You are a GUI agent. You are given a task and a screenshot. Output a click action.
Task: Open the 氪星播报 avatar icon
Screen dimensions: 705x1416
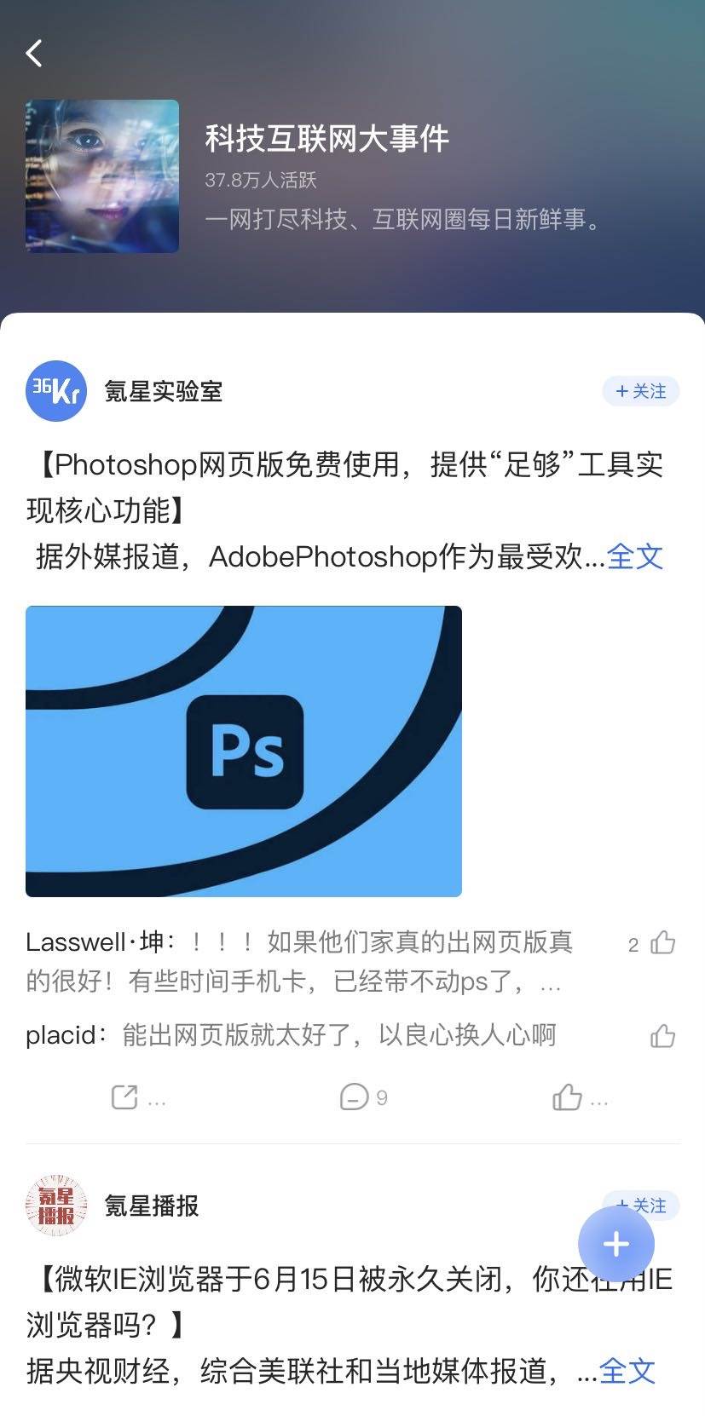56,1206
